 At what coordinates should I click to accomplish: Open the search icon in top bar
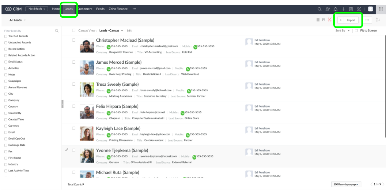click(x=319, y=9)
